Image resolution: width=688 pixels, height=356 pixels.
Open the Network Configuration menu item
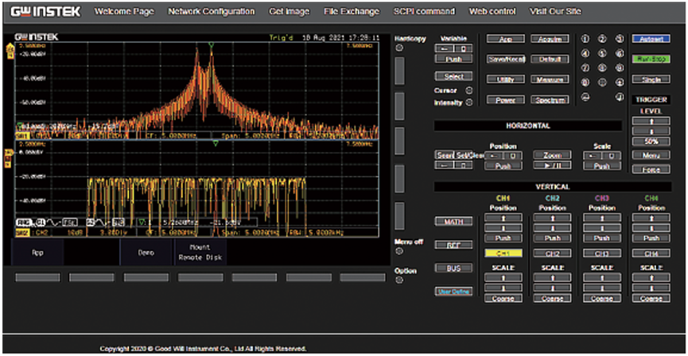pos(212,12)
